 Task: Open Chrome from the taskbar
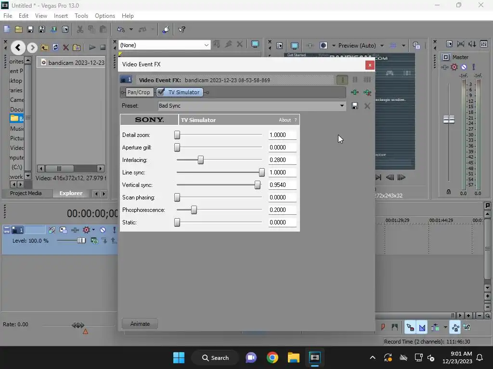272,357
